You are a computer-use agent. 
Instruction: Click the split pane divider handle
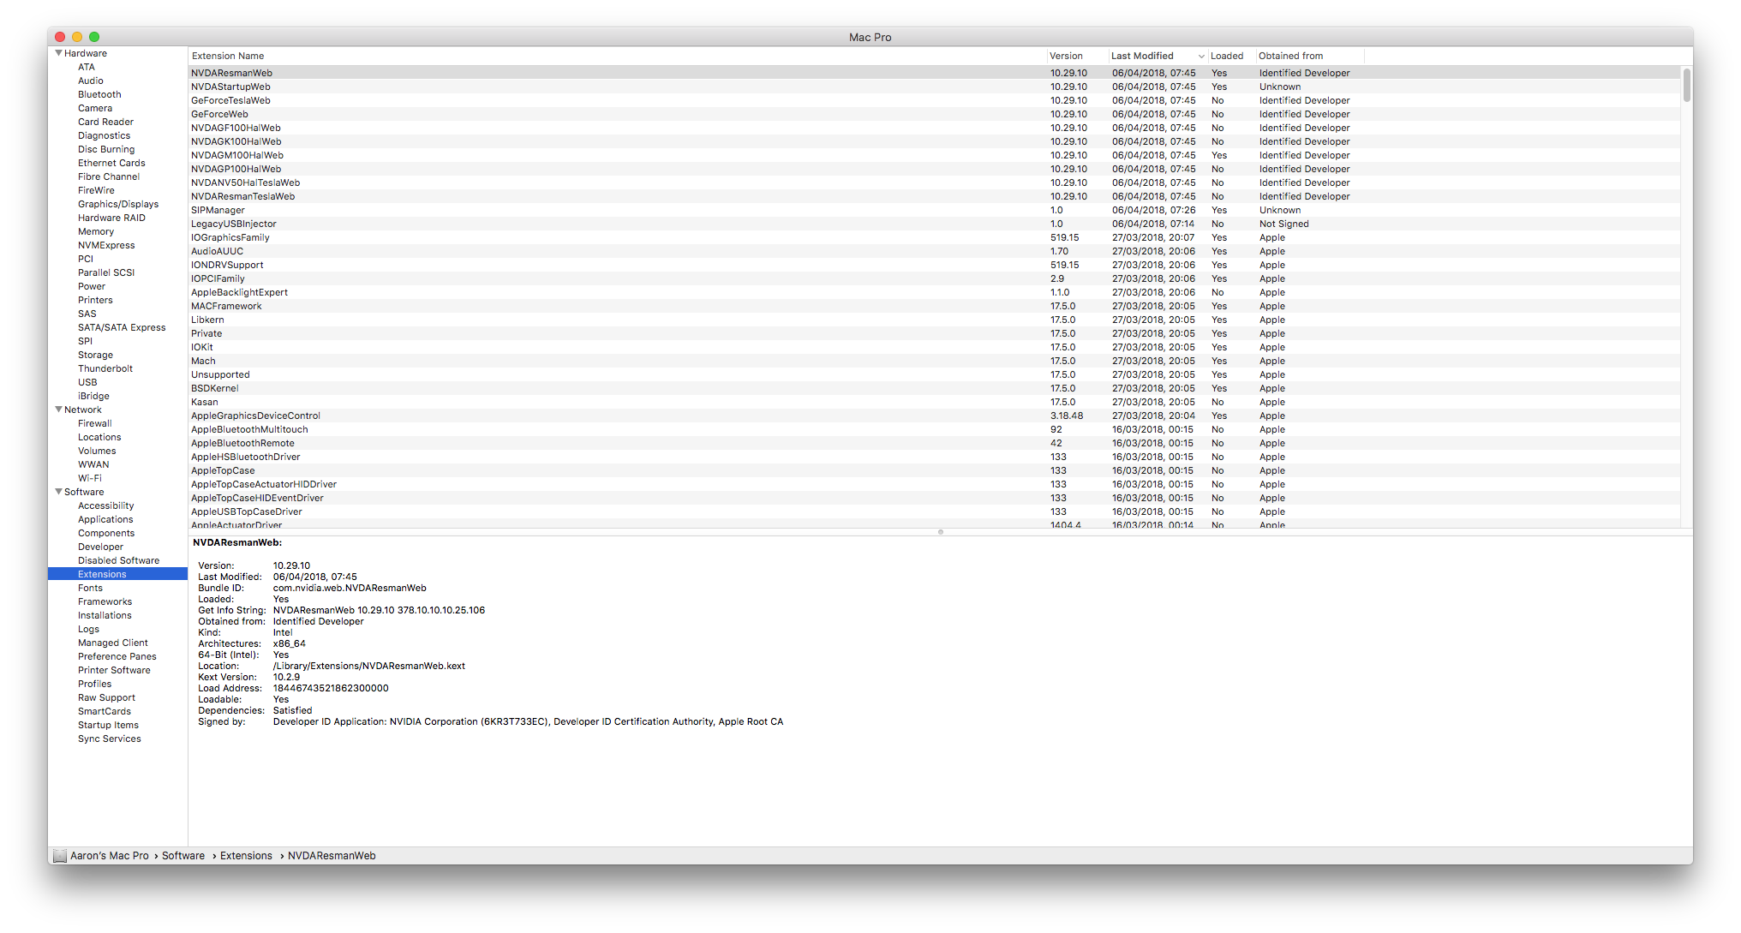click(x=940, y=532)
